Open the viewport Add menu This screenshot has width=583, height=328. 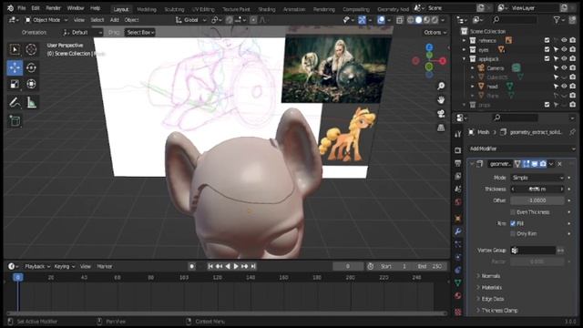click(115, 20)
